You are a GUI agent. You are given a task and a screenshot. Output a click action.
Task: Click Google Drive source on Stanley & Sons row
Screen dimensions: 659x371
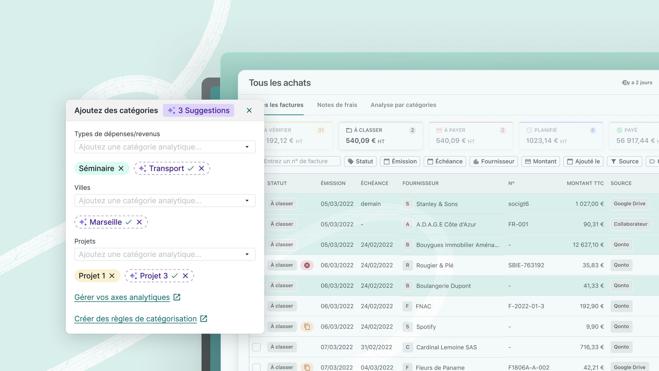[x=630, y=204]
